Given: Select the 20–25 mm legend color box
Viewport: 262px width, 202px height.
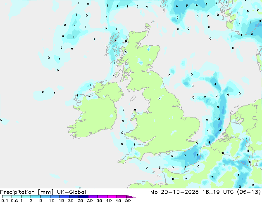Looking at the screenshot, I should [74, 197].
